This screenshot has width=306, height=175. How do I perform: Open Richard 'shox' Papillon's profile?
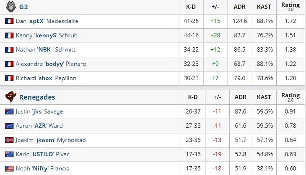pos(46,78)
